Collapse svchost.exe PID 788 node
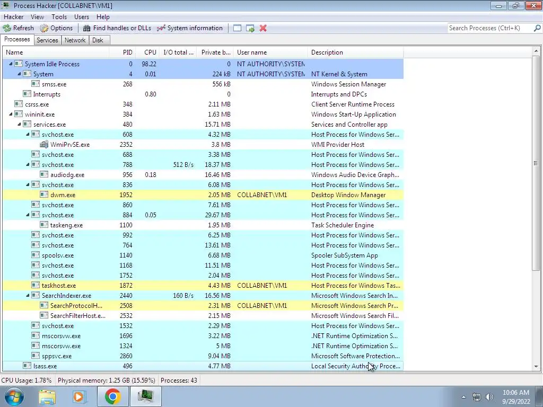The image size is (543, 407). click(28, 164)
